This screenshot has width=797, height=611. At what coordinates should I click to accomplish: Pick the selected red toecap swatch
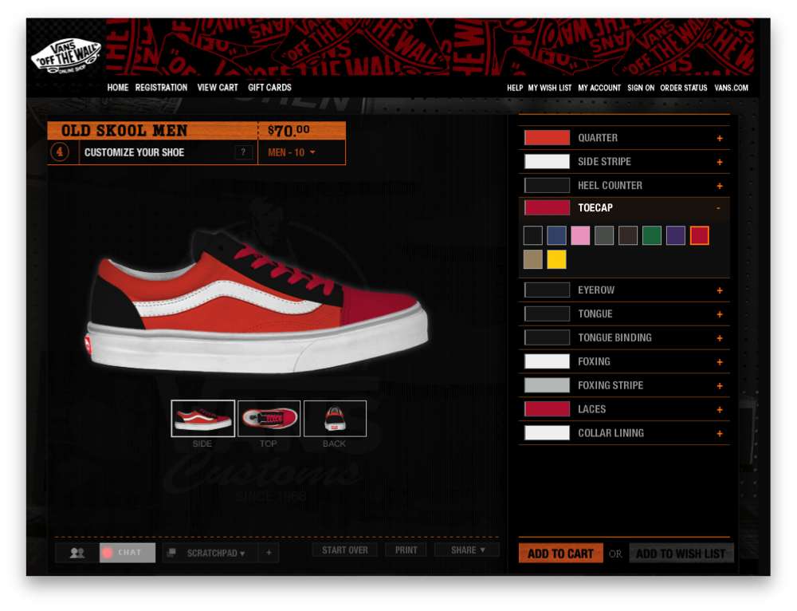700,235
